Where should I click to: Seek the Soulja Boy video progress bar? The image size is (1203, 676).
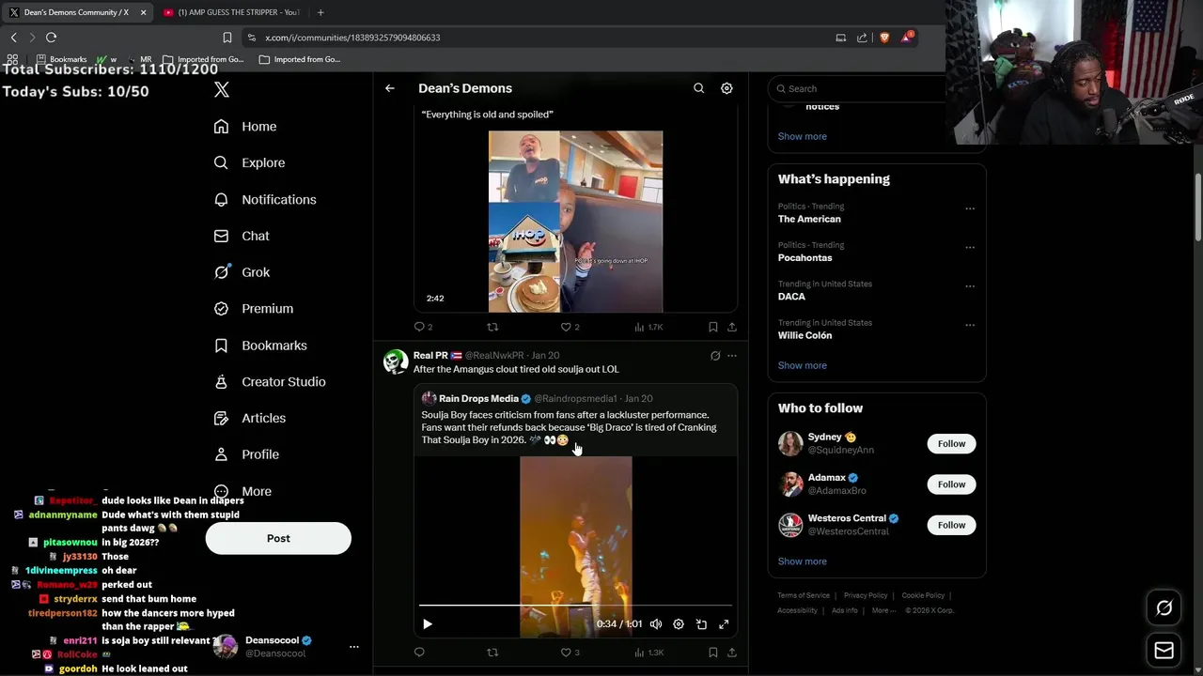[575, 606]
